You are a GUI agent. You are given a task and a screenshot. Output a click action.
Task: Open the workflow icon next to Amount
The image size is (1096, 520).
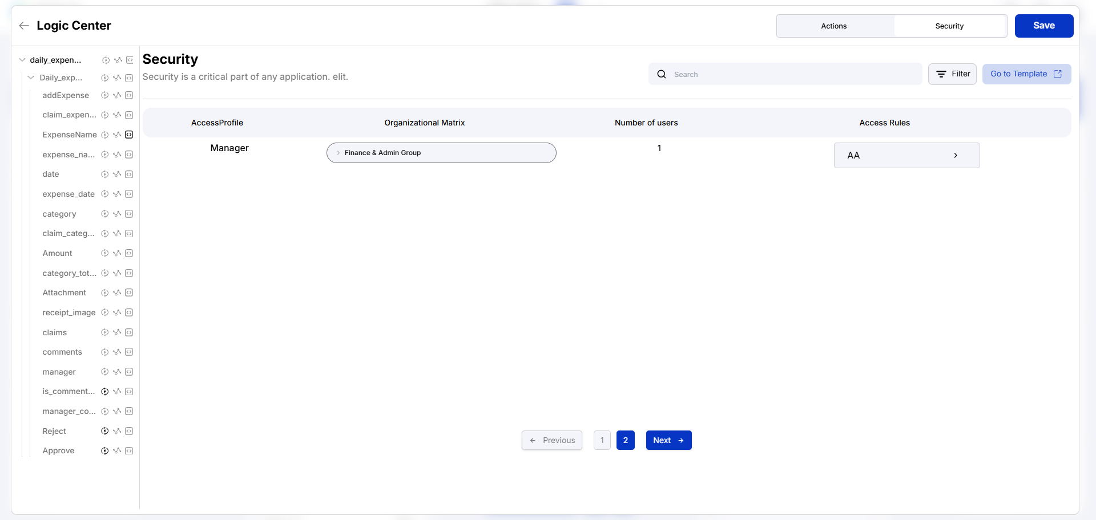[x=118, y=253]
